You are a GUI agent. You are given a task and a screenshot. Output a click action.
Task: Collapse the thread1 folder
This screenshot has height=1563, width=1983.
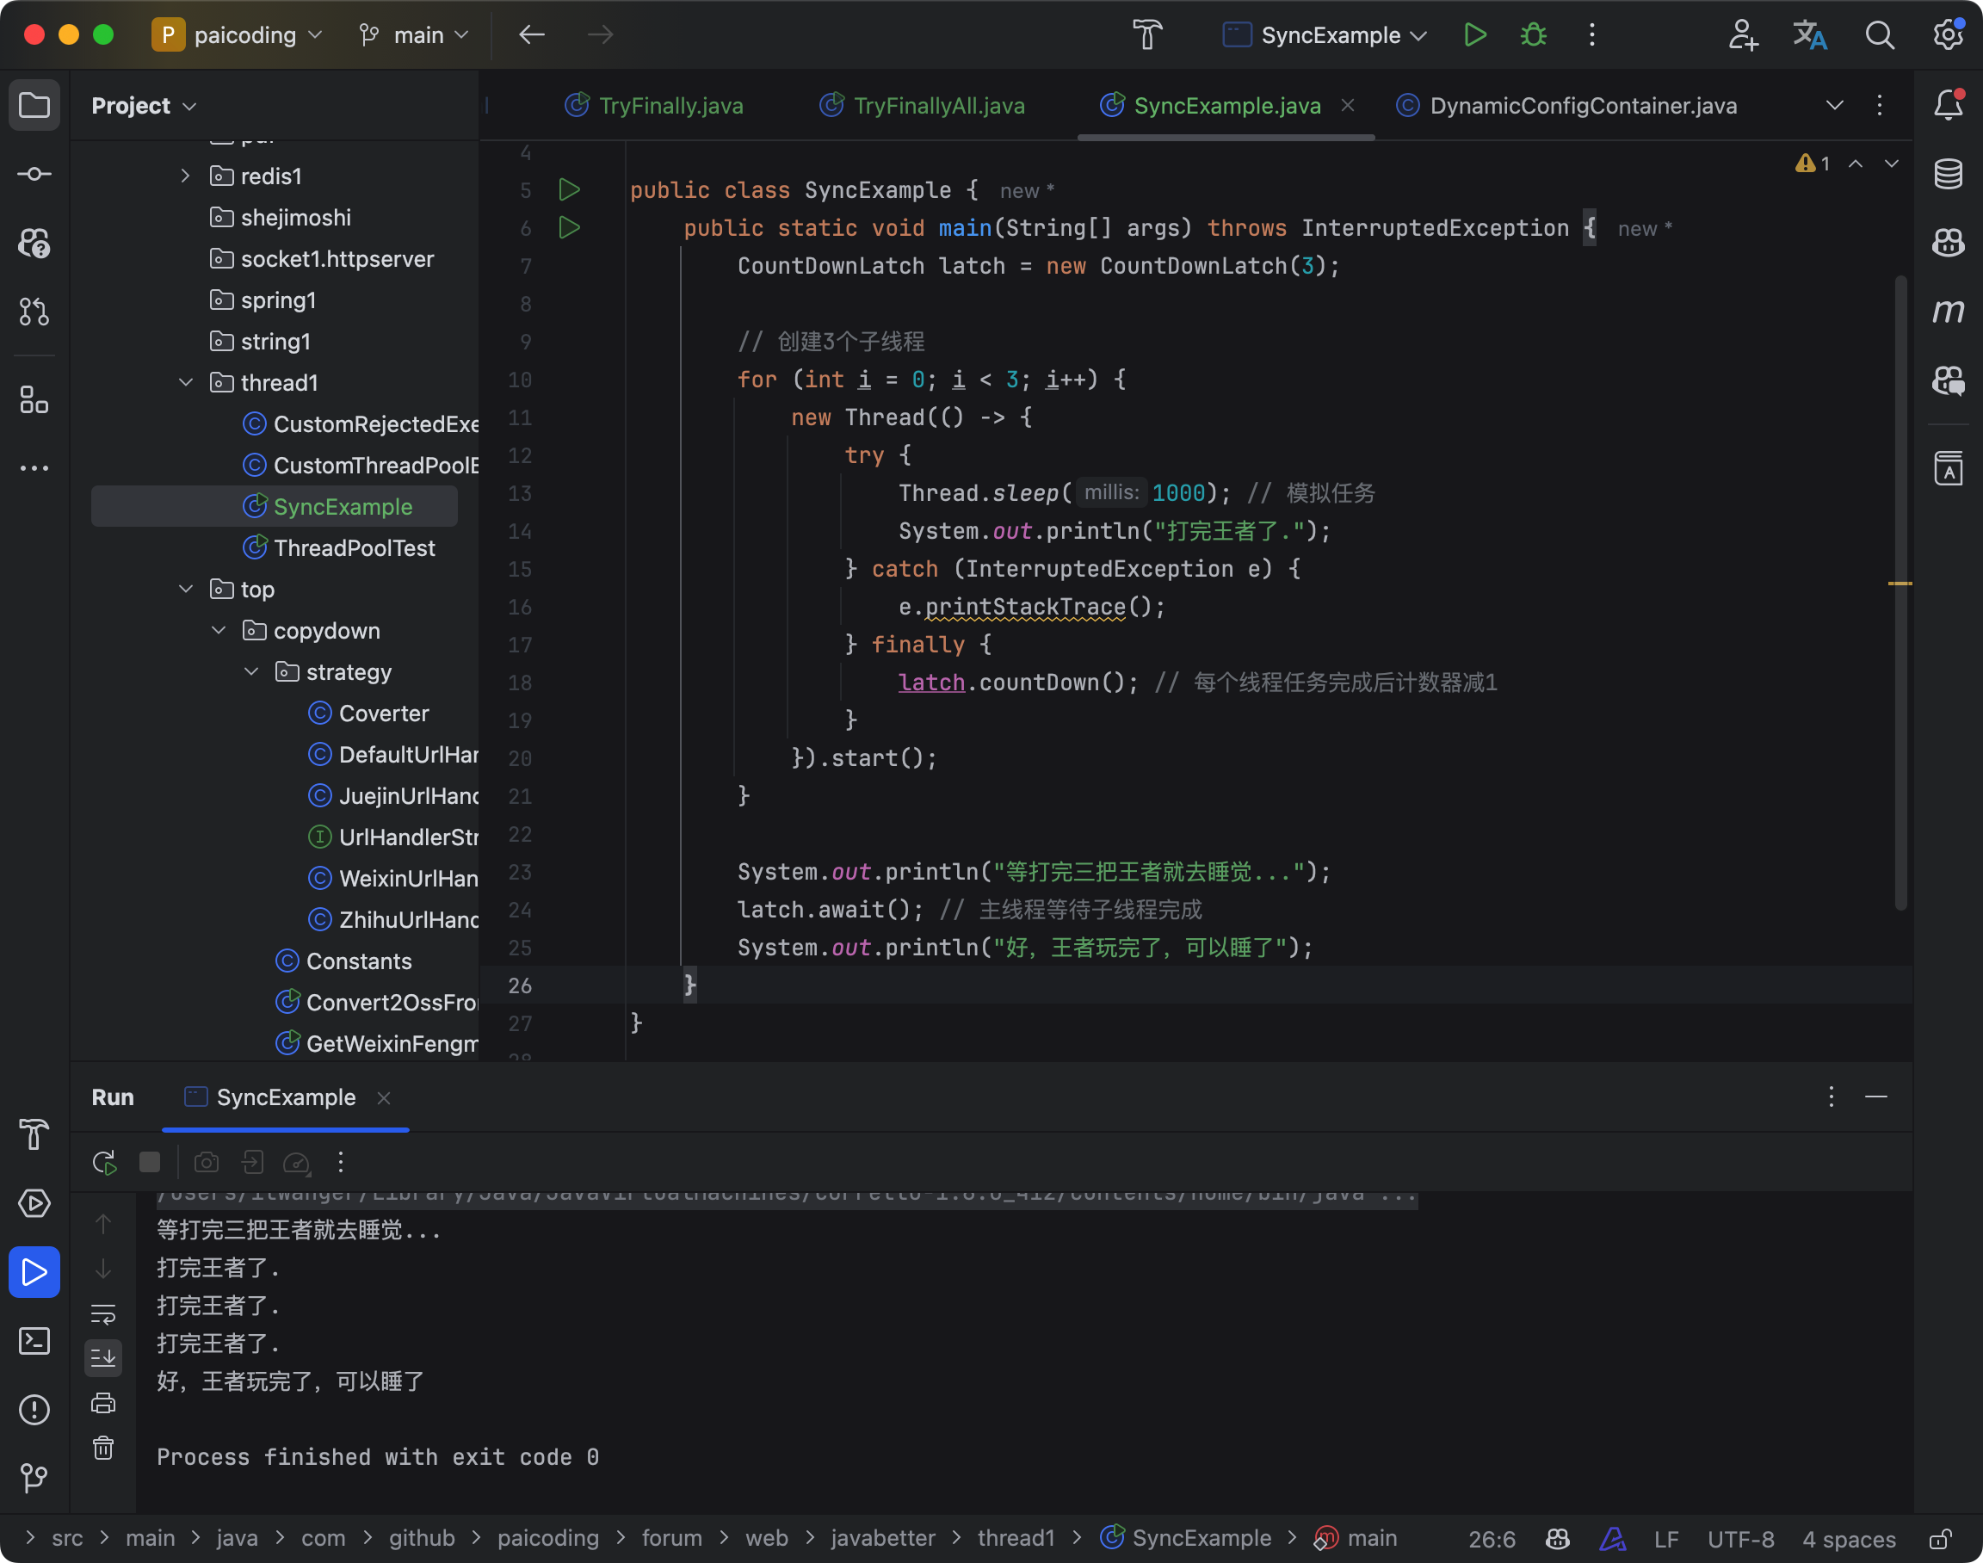[x=186, y=382]
